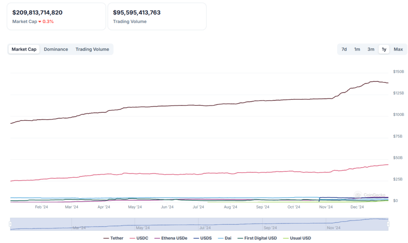Click the Market Cap summary card

[56, 16]
